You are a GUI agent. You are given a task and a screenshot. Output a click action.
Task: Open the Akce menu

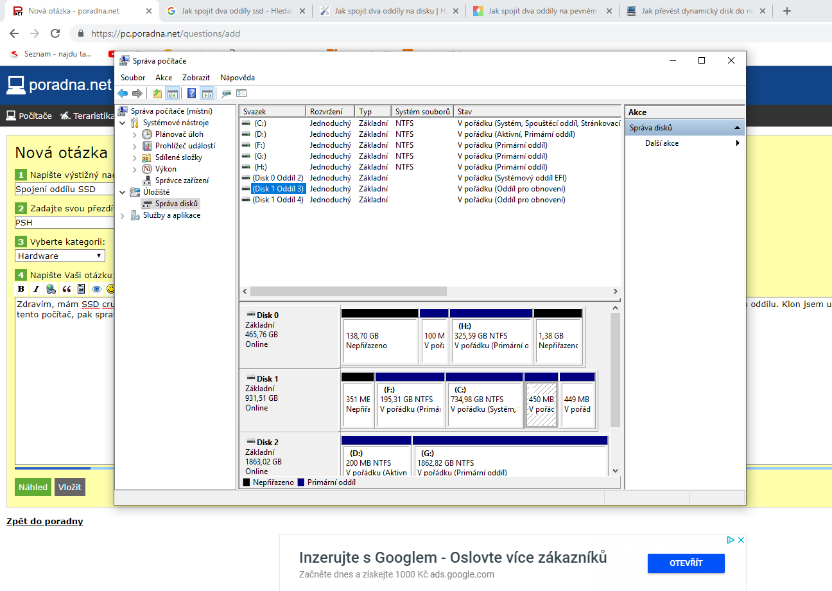[x=163, y=78]
